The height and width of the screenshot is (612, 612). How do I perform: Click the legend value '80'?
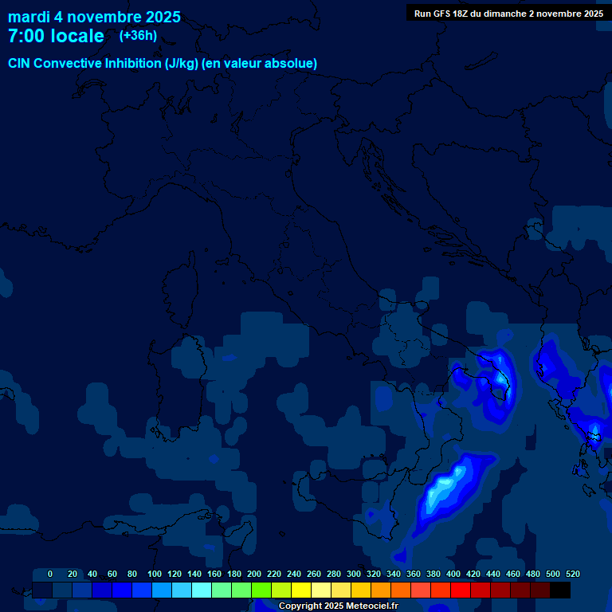(x=132, y=574)
